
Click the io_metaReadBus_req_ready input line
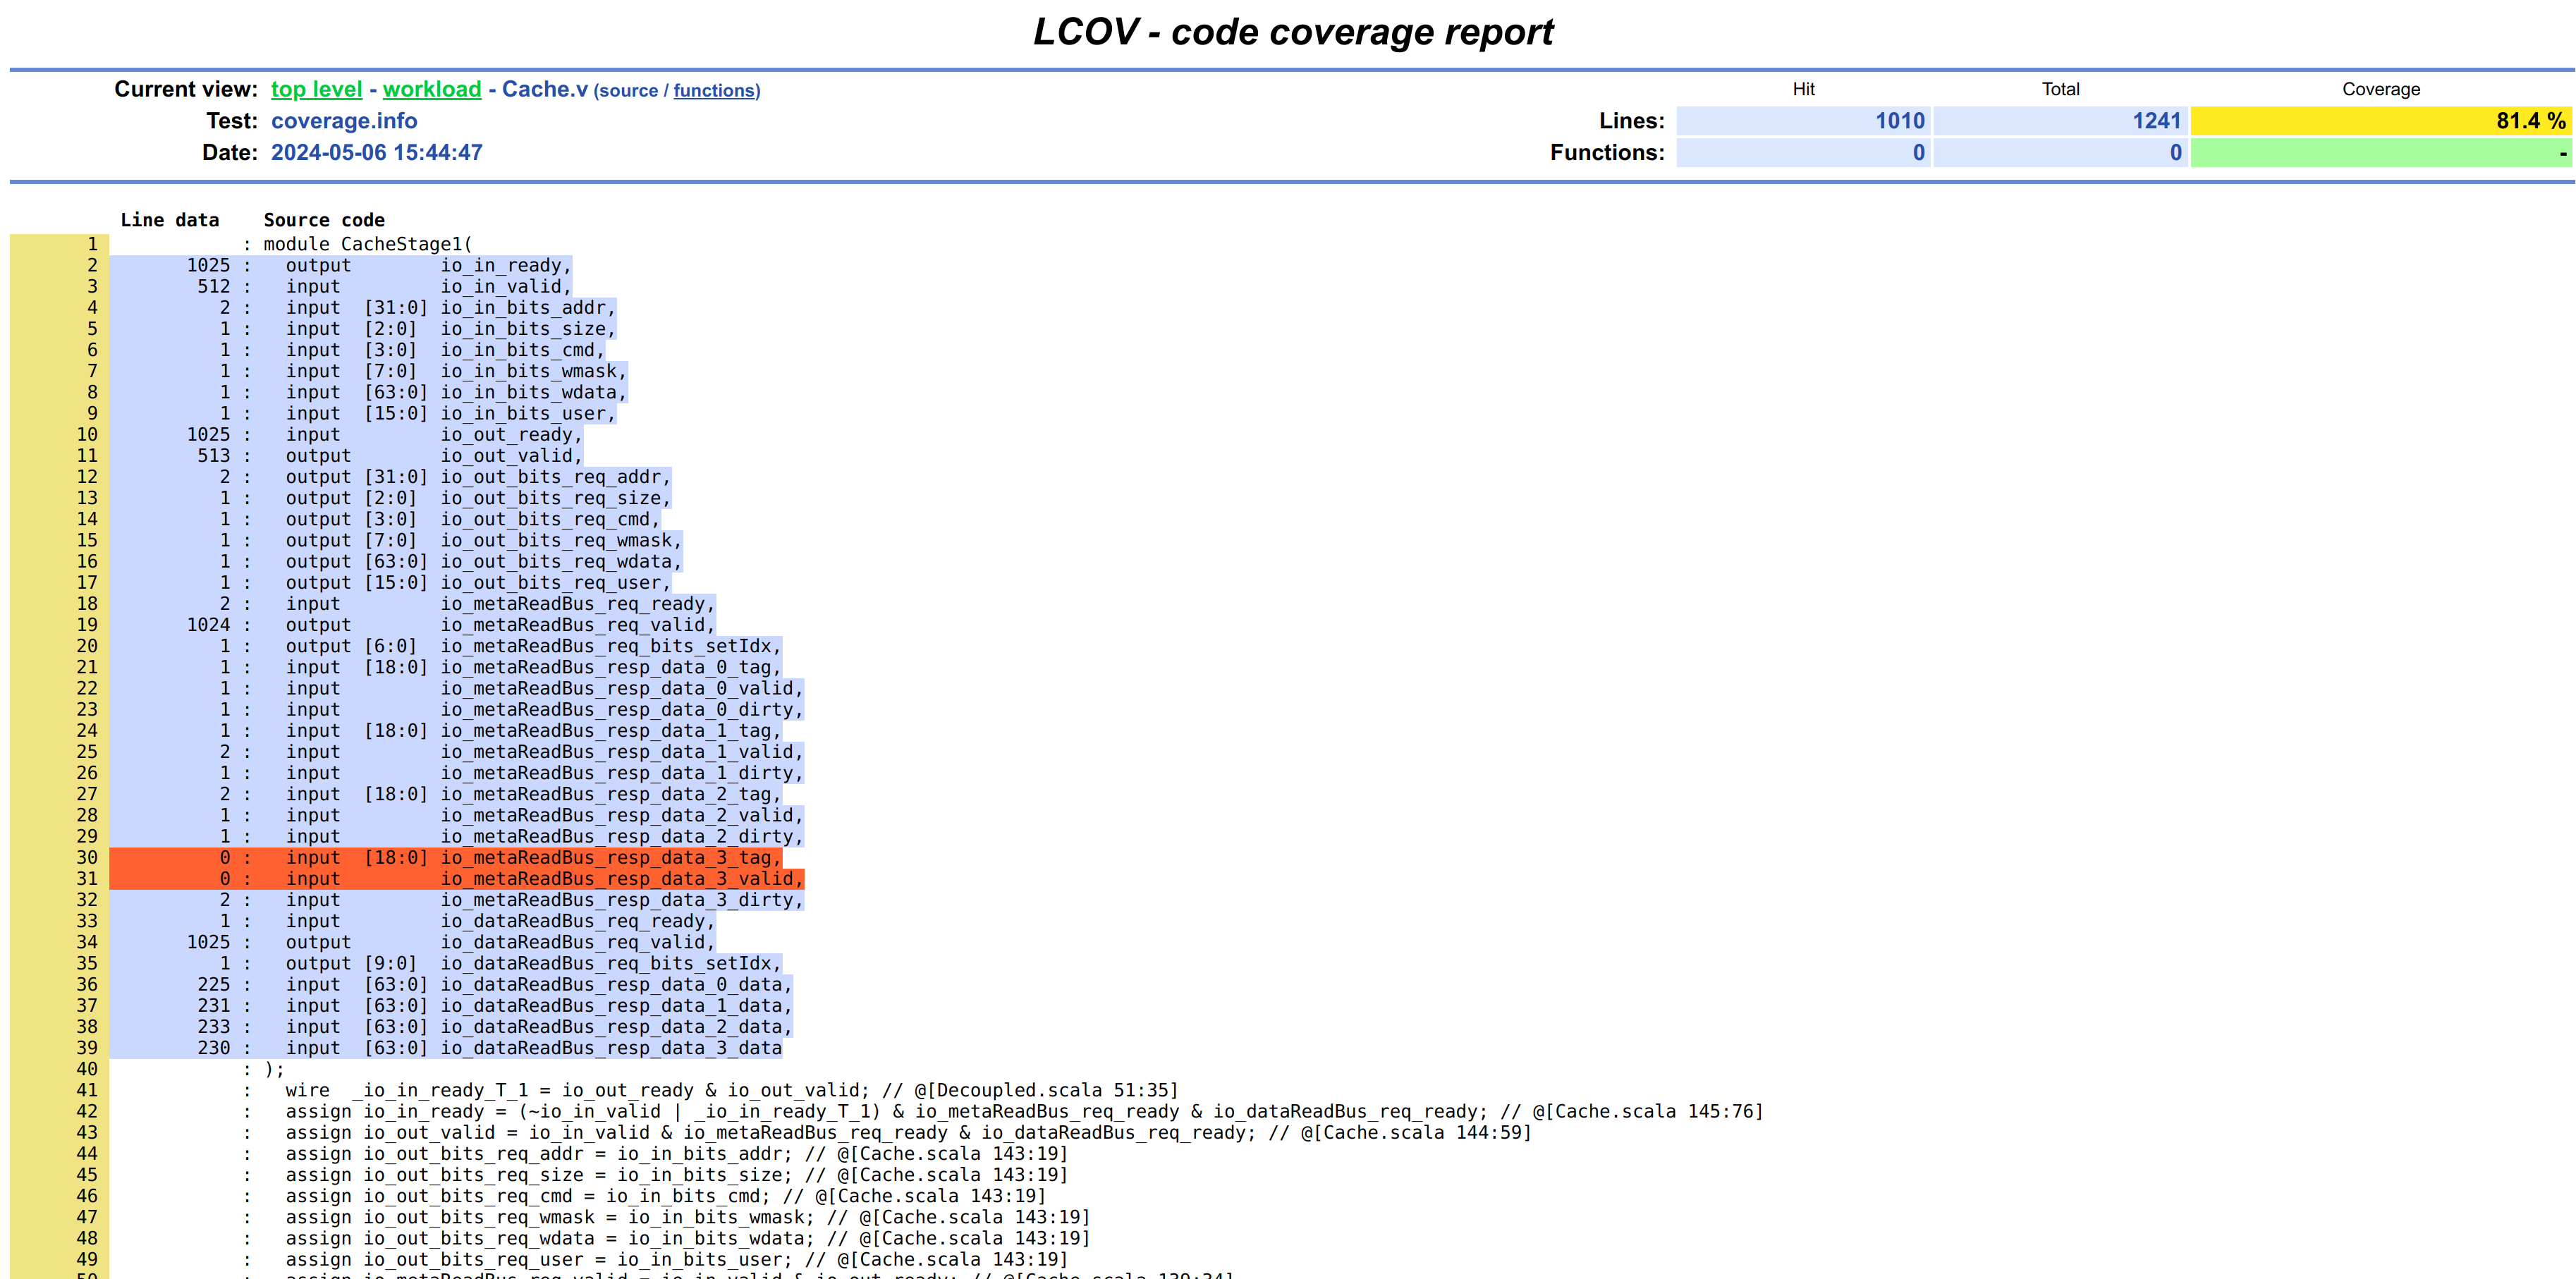tap(500, 603)
